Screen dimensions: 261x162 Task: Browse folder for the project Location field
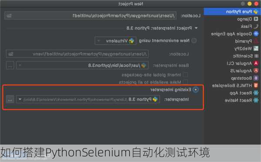point(9,16)
